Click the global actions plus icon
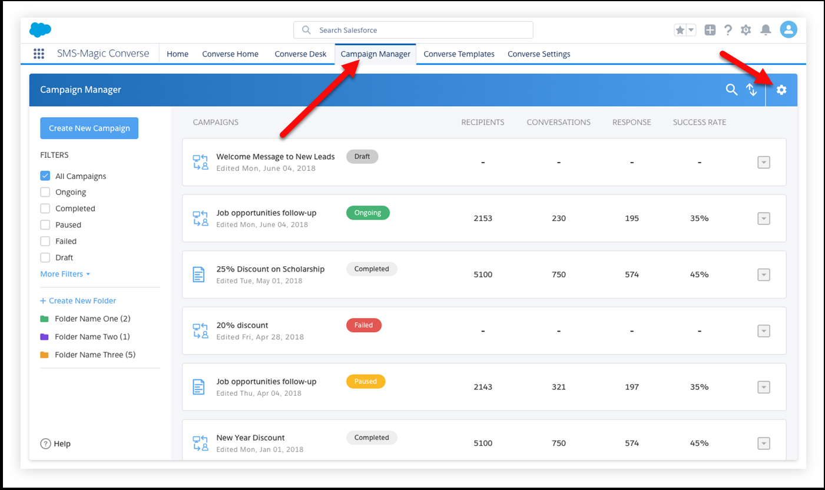Image resolution: width=825 pixels, height=490 pixels. tap(710, 30)
